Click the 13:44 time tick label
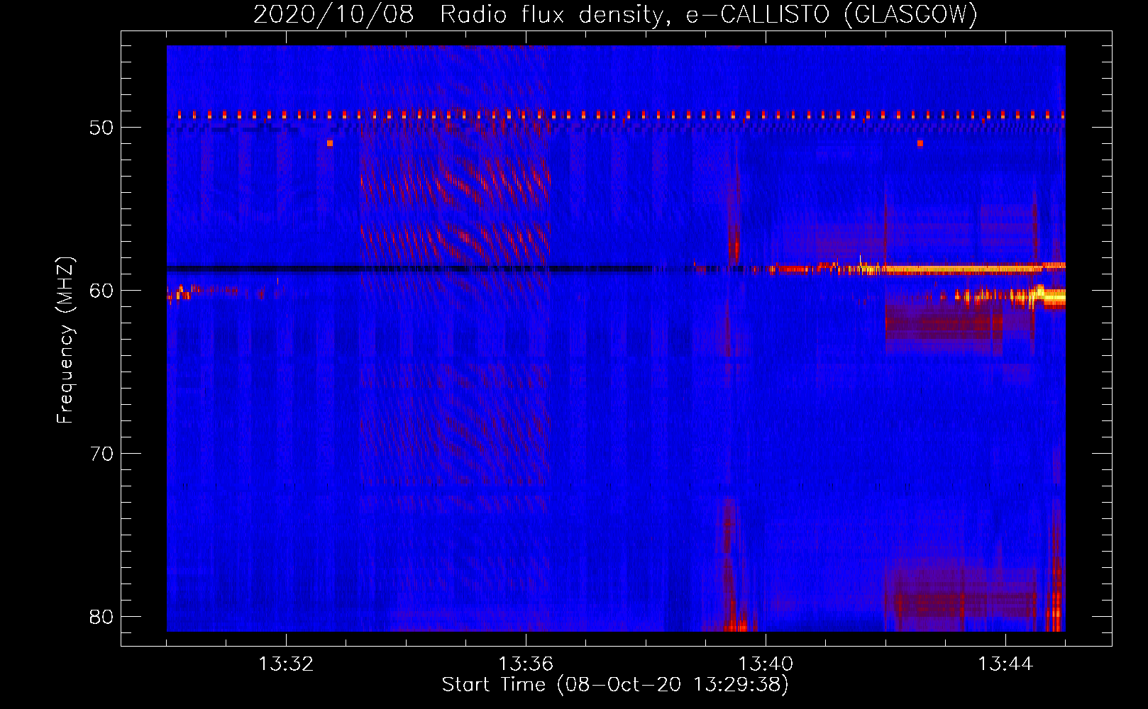The width and height of the screenshot is (1148, 709). 1005,664
